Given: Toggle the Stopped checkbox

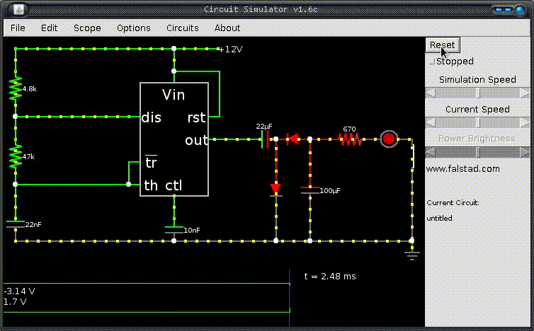Looking at the screenshot, I should coord(432,62).
